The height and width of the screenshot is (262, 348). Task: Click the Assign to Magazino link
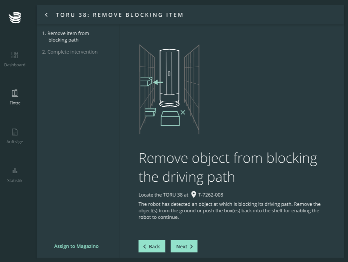coord(76,246)
